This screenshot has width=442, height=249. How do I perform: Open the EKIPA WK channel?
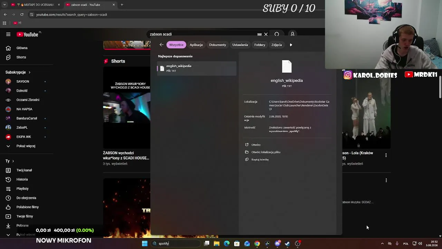click(x=24, y=137)
